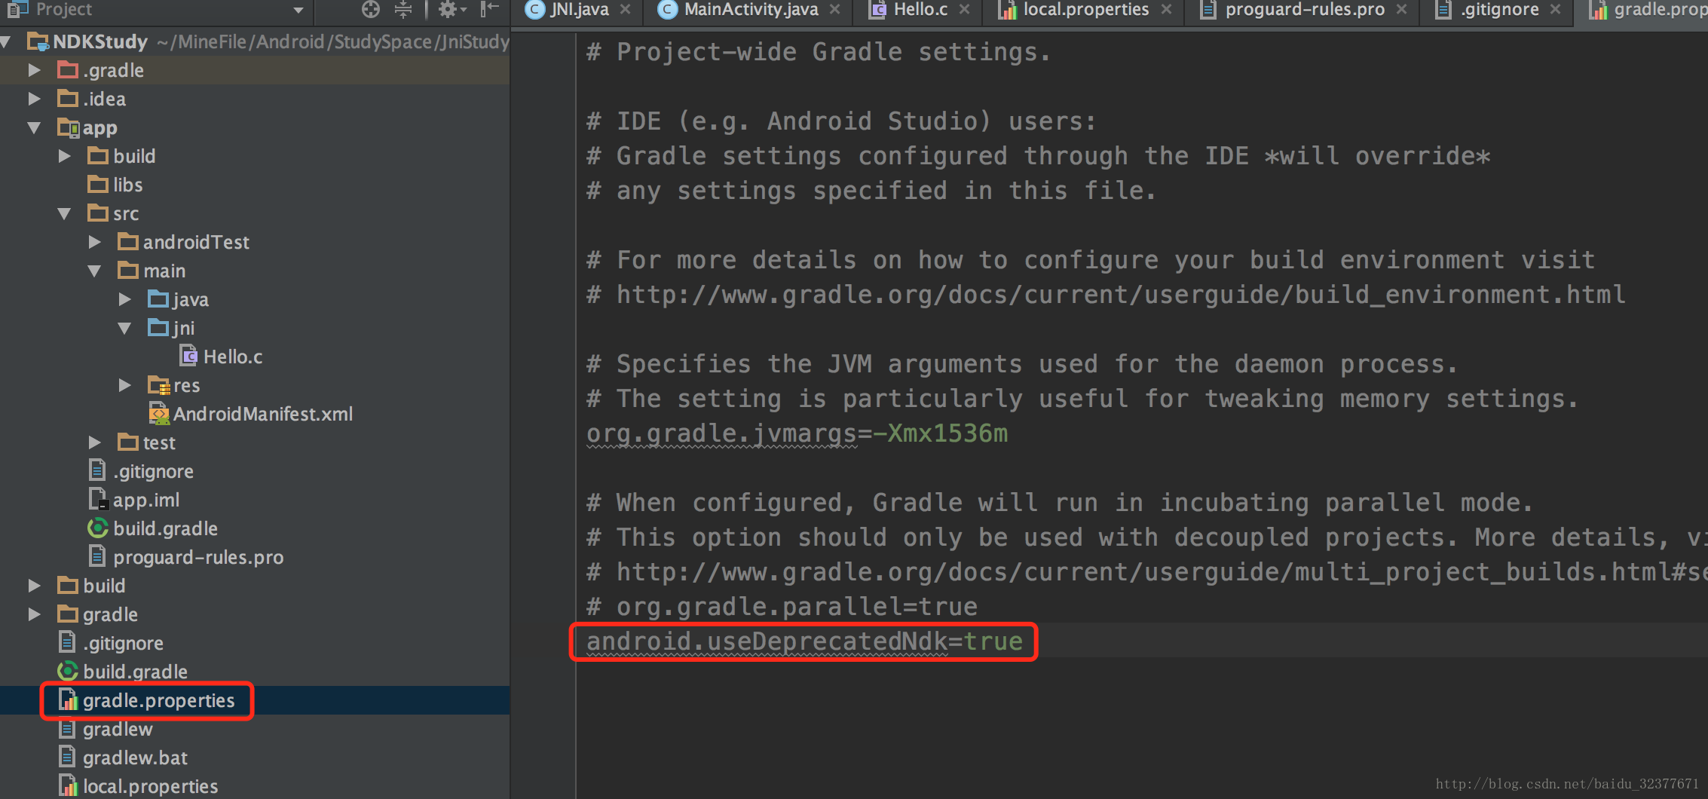Select the .gradle folder icon

click(x=68, y=70)
